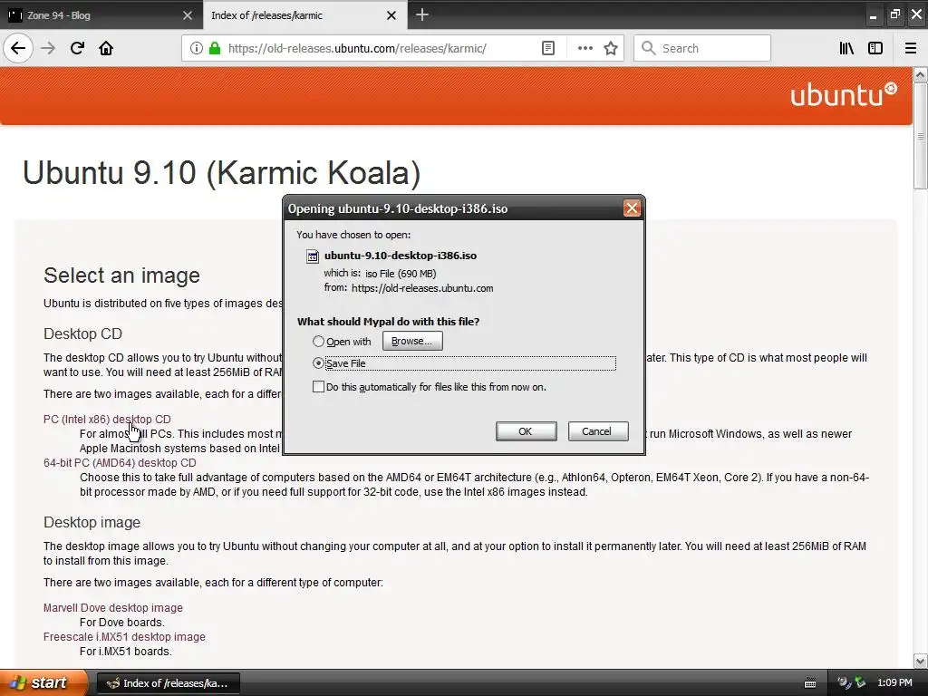
Task: Open the Library icon
Action: click(846, 48)
